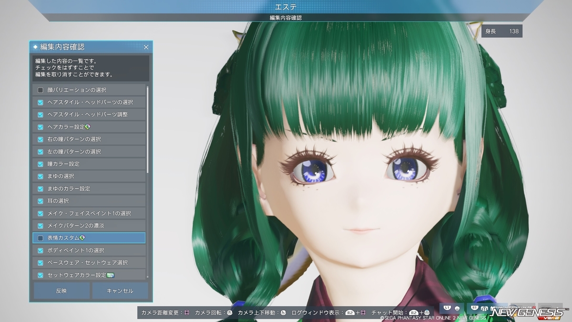Uncheck the まゆのカラー設定 checkbox
This screenshot has height=322, width=572.
[x=41, y=188]
